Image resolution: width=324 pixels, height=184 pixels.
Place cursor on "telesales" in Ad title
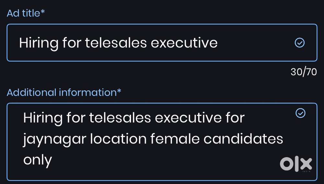(x=115, y=43)
